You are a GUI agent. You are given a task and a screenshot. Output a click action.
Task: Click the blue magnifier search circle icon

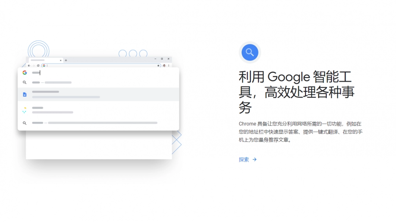pos(250,52)
